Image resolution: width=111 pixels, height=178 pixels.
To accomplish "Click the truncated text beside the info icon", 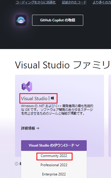I will (x=20, y=164).
